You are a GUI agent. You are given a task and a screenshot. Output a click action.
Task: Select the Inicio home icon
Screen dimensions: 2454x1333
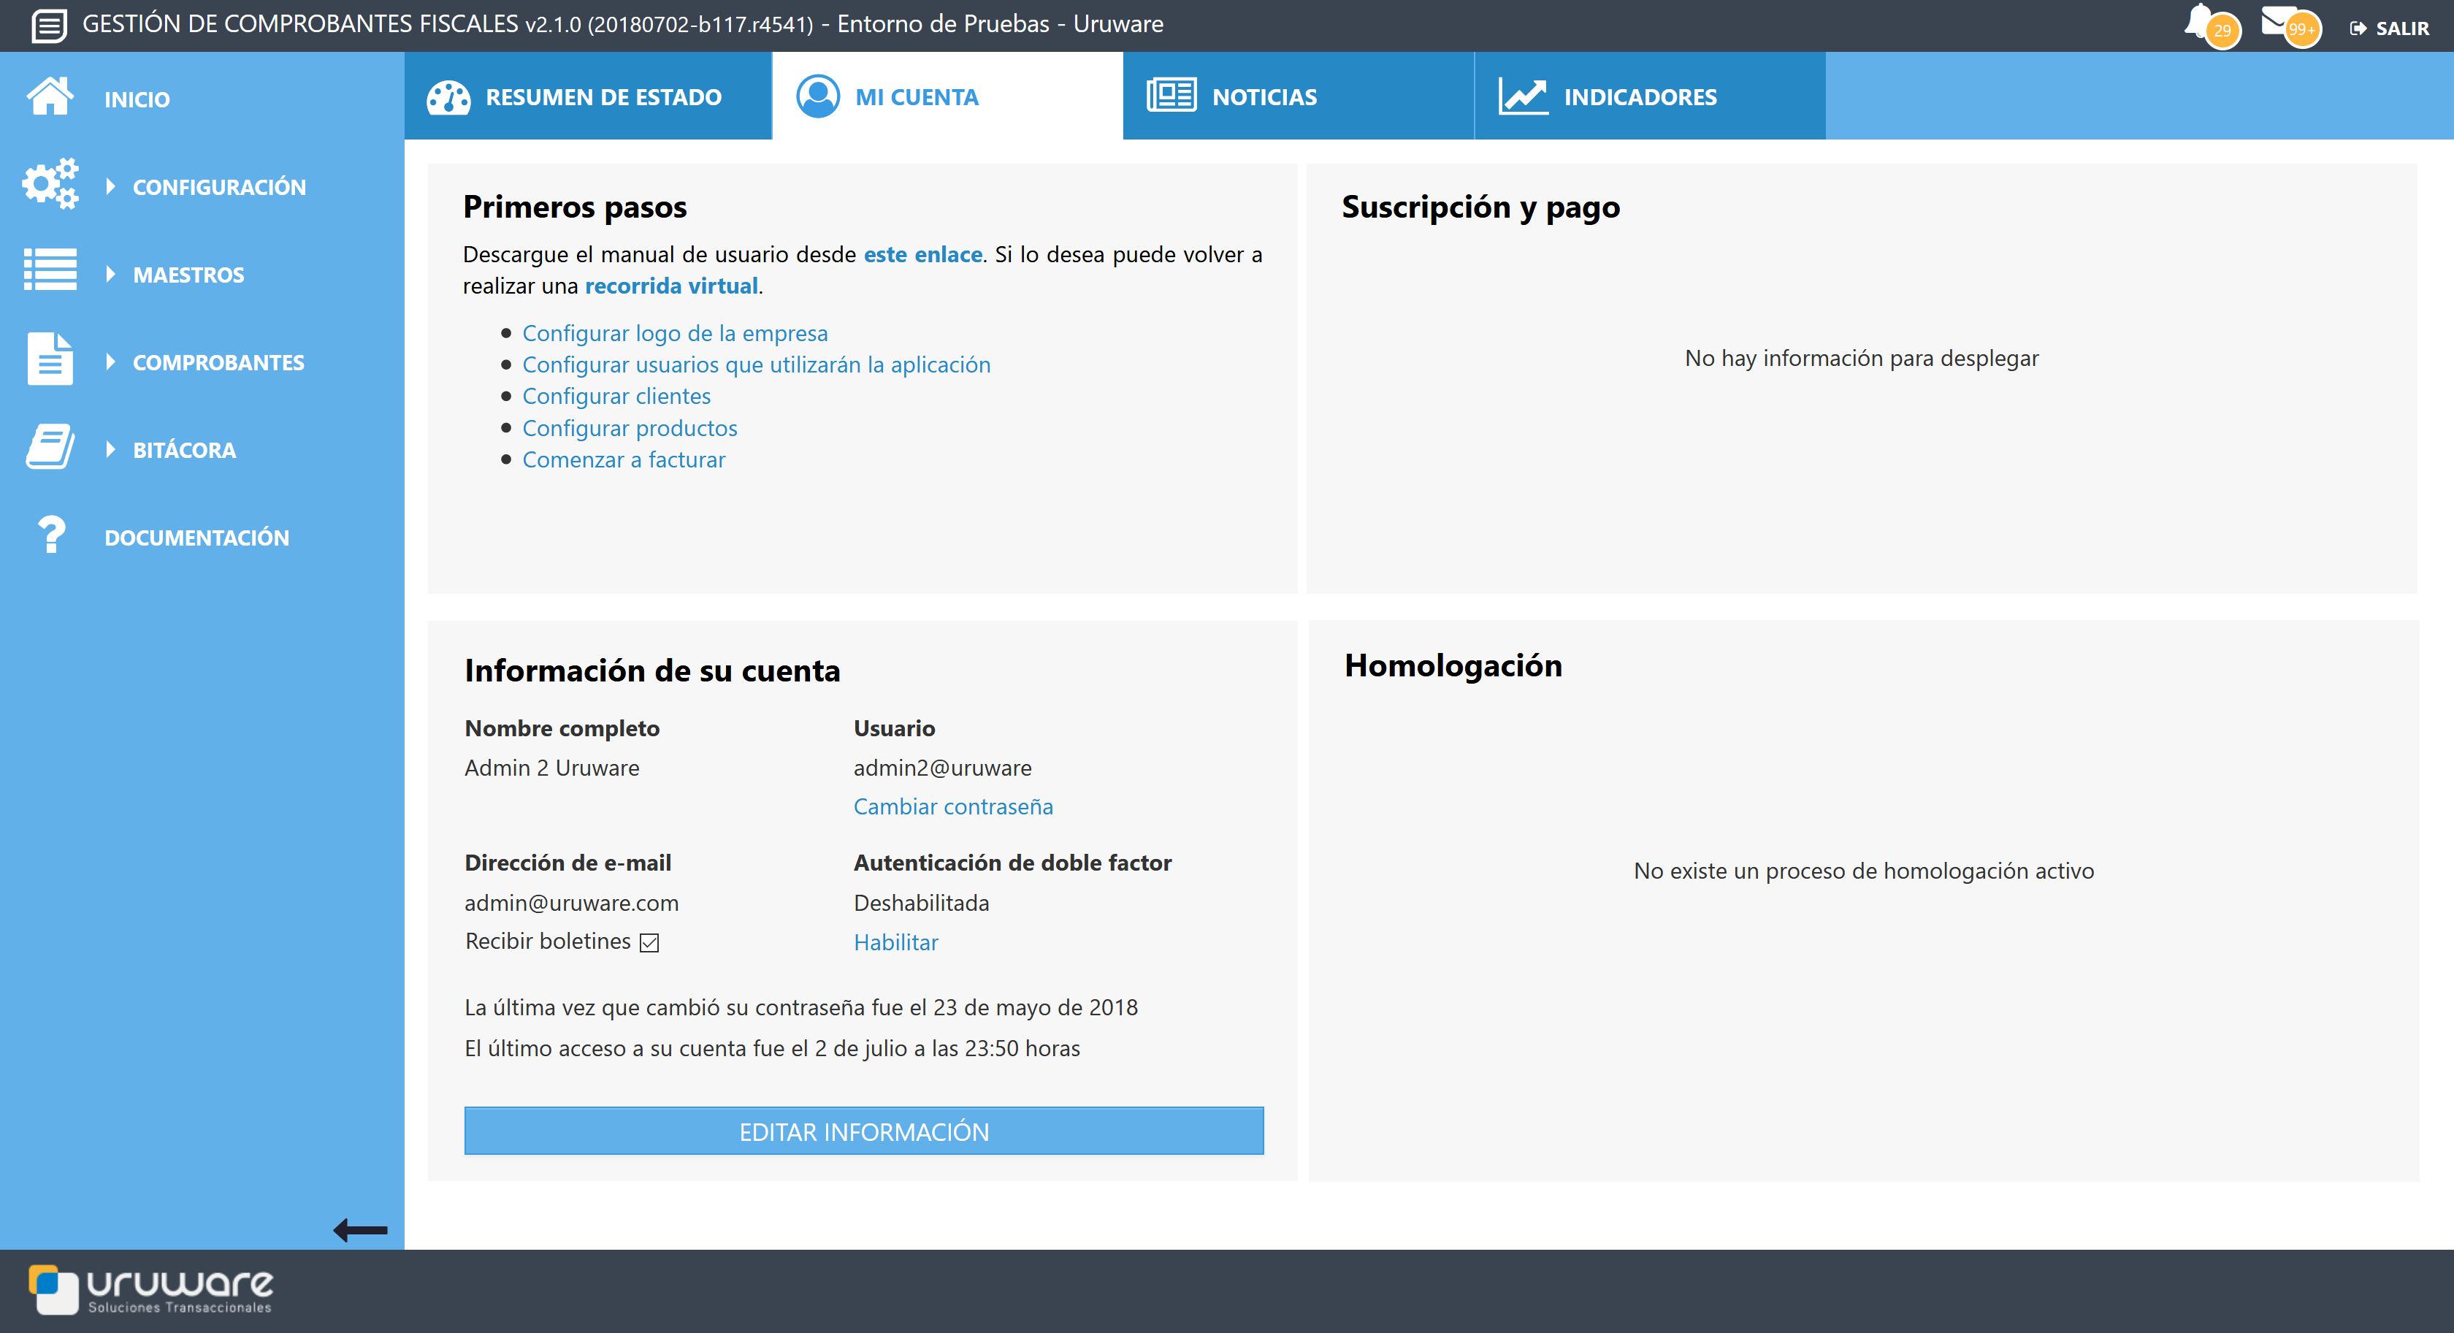(x=50, y=97)
